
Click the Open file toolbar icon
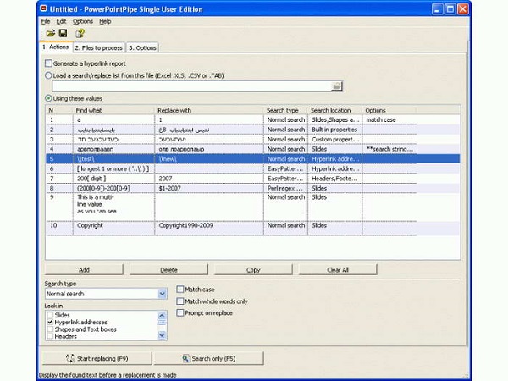coord(51,33)
